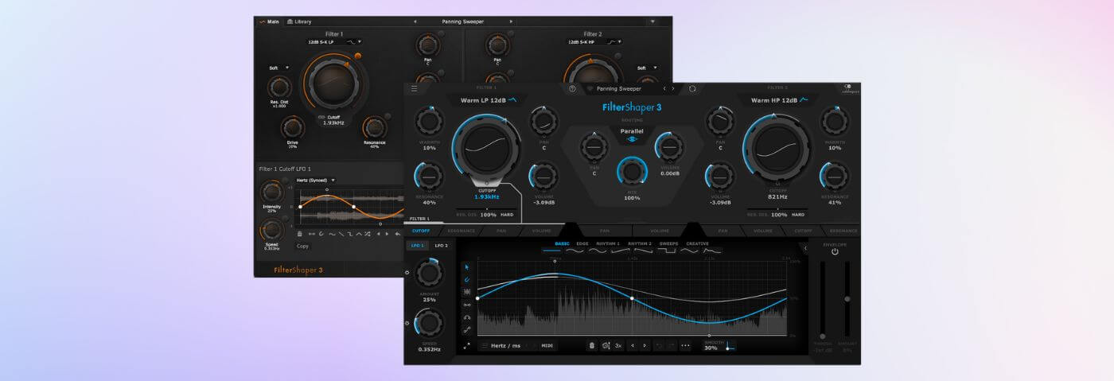
Task: Click the Smooth curve icon
Action: (x=730, y=346)
